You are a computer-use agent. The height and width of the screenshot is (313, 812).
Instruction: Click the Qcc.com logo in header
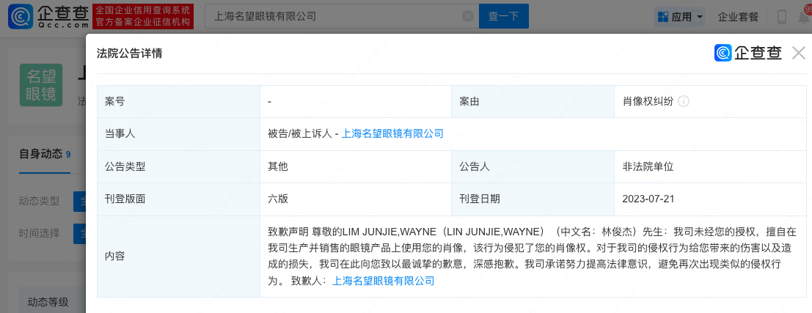point(48,17)
